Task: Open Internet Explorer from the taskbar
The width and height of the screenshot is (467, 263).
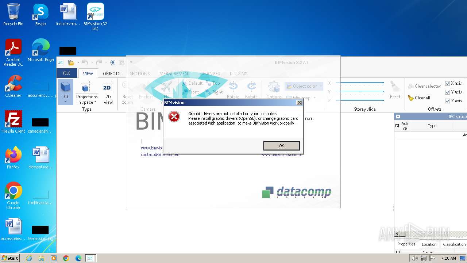Action: 29,258
